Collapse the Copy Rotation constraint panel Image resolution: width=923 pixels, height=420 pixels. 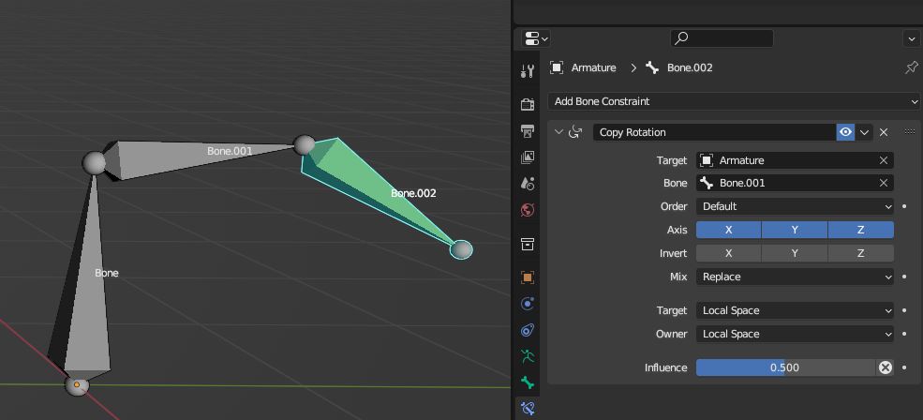559,132
